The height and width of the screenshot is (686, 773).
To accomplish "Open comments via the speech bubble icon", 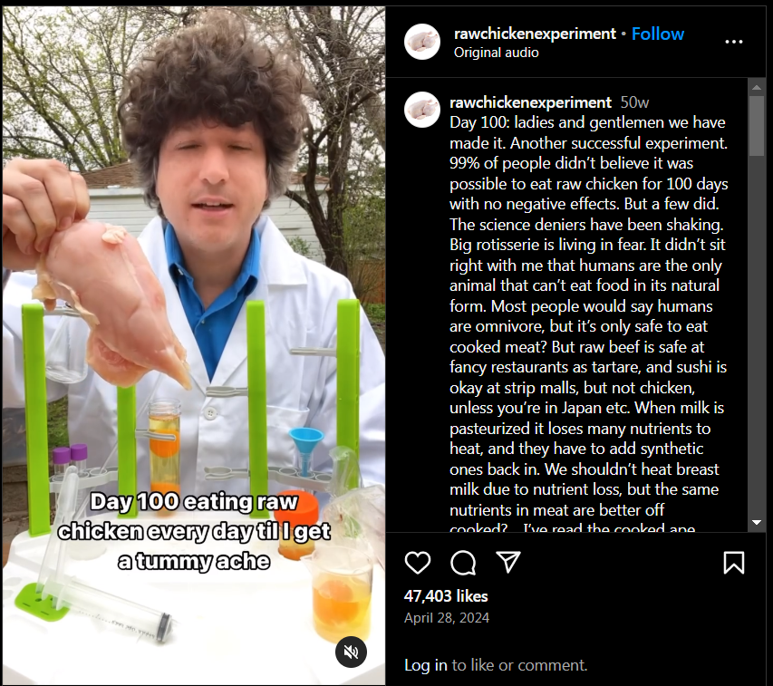I will click(x=463, y=563).
